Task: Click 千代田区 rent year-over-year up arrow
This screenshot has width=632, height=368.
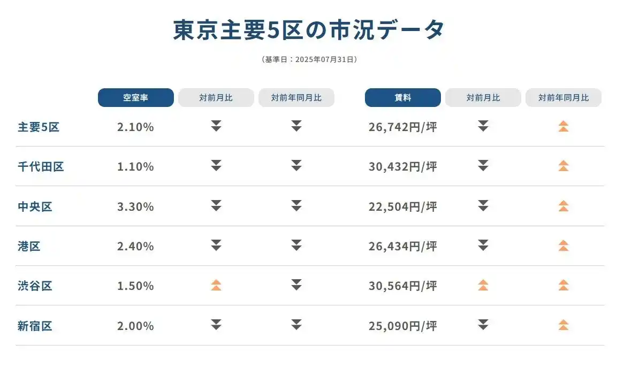Action: point(563,166)
